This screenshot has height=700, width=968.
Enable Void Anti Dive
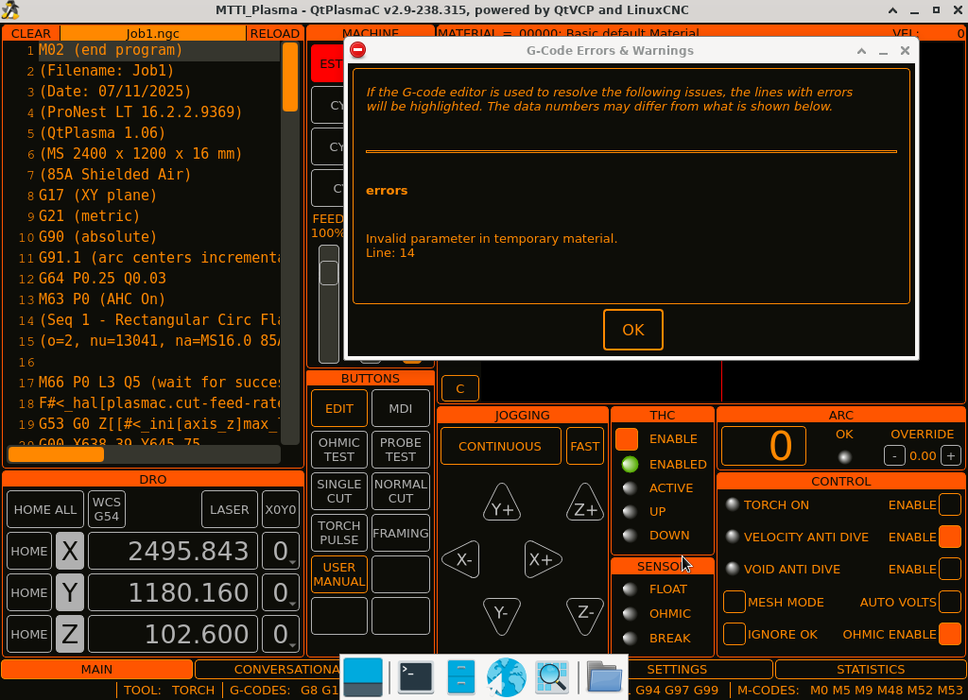[950, 569]
